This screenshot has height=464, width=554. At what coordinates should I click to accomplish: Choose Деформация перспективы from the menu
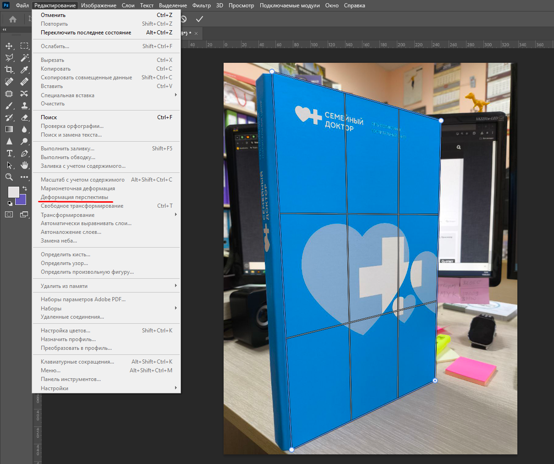tap(75, 197)
